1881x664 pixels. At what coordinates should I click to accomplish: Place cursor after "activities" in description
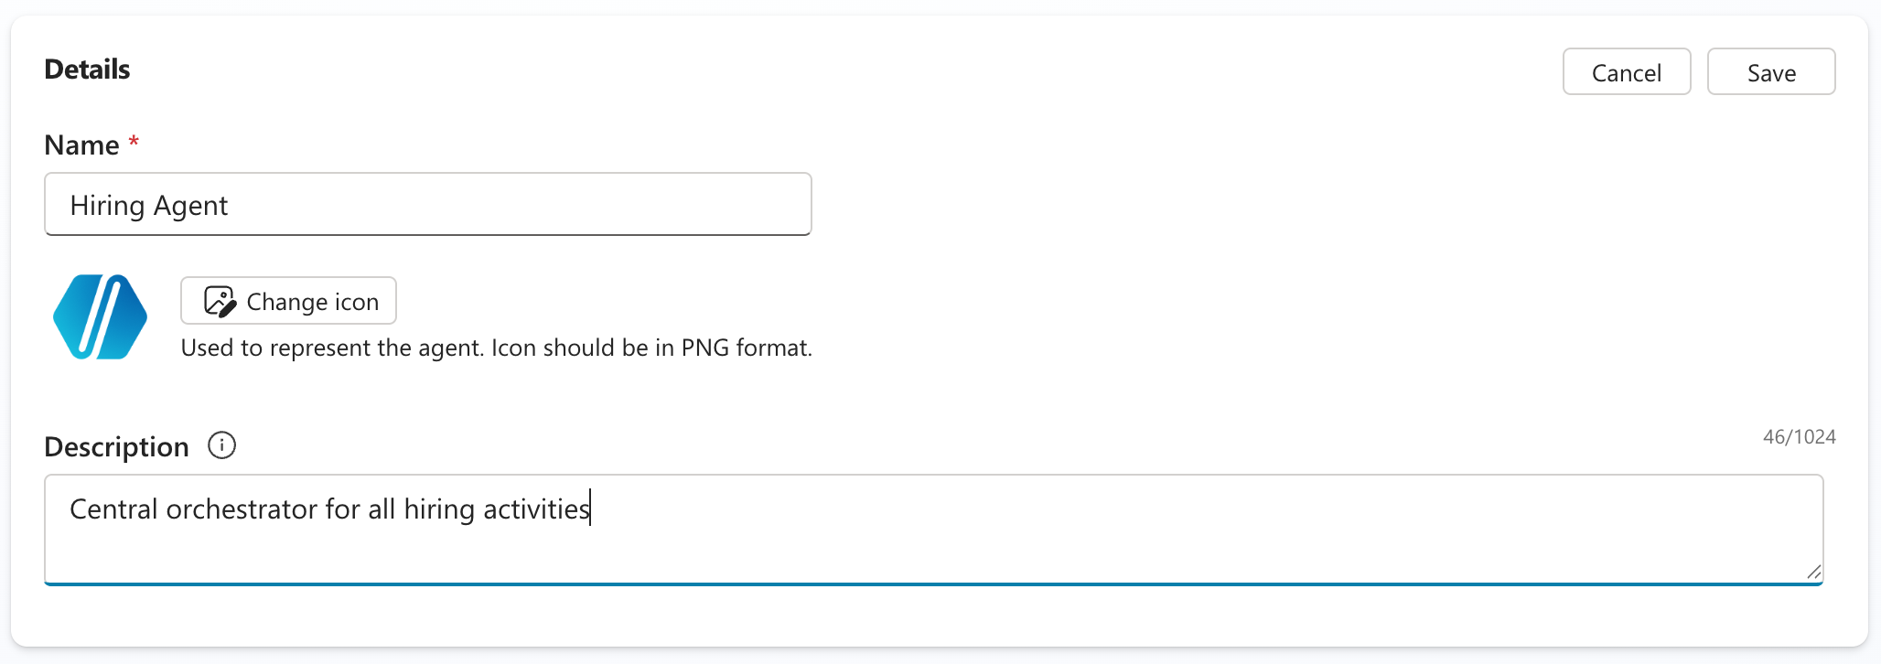tap(590, 509)
